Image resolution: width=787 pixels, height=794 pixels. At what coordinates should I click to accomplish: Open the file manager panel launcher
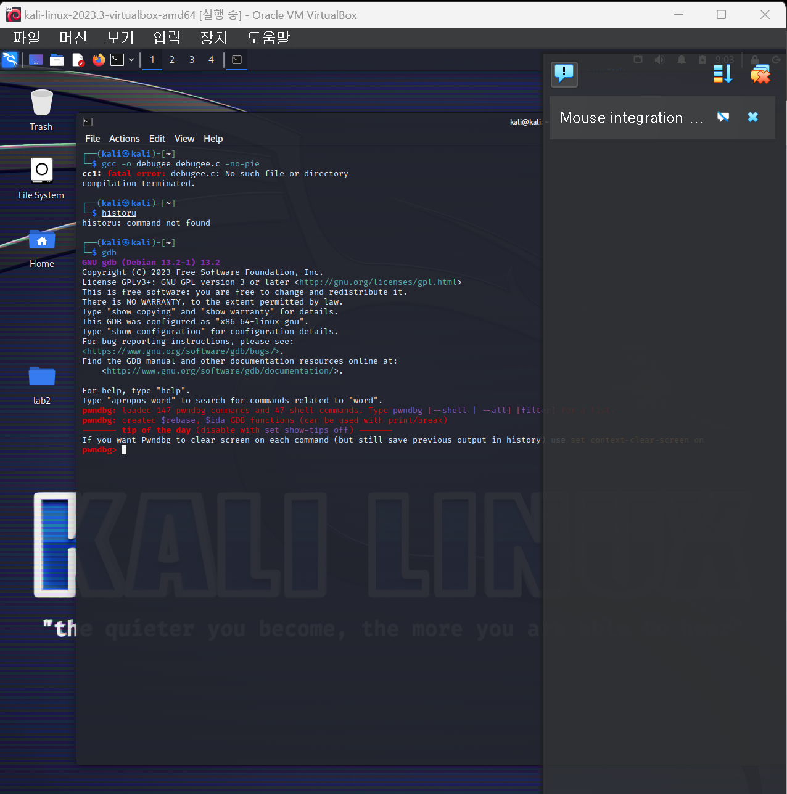coord(57,60)
